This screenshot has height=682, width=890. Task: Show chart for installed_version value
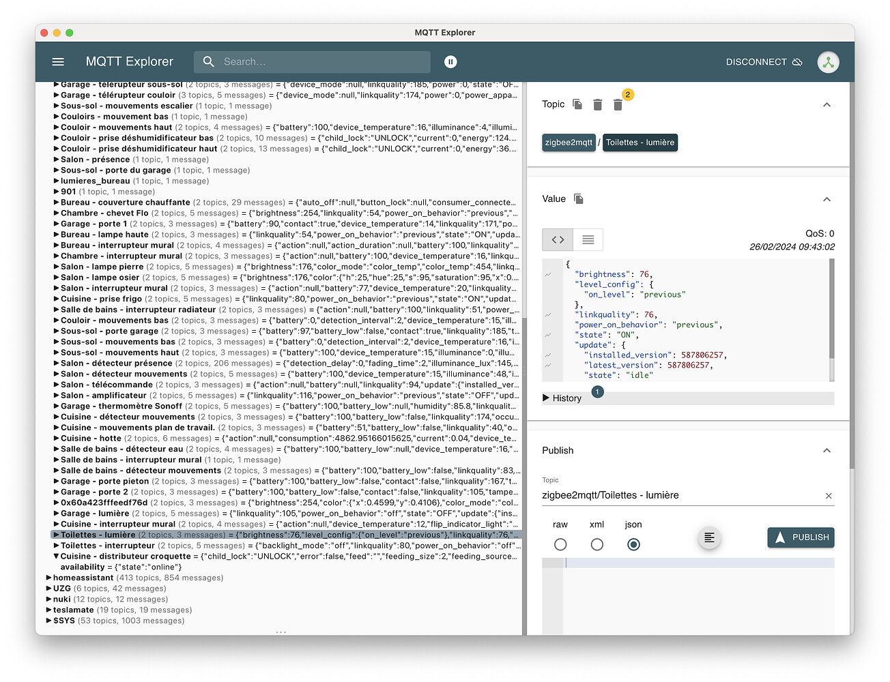tap(548, 355)
